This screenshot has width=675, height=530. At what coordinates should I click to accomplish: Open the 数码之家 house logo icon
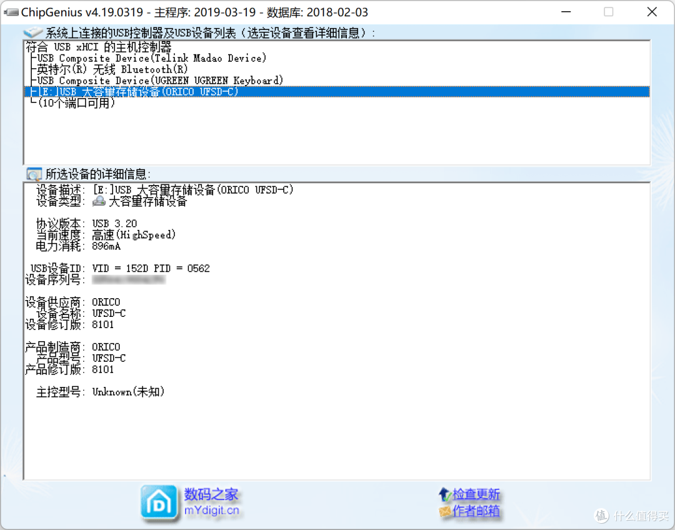click(159, 502)
